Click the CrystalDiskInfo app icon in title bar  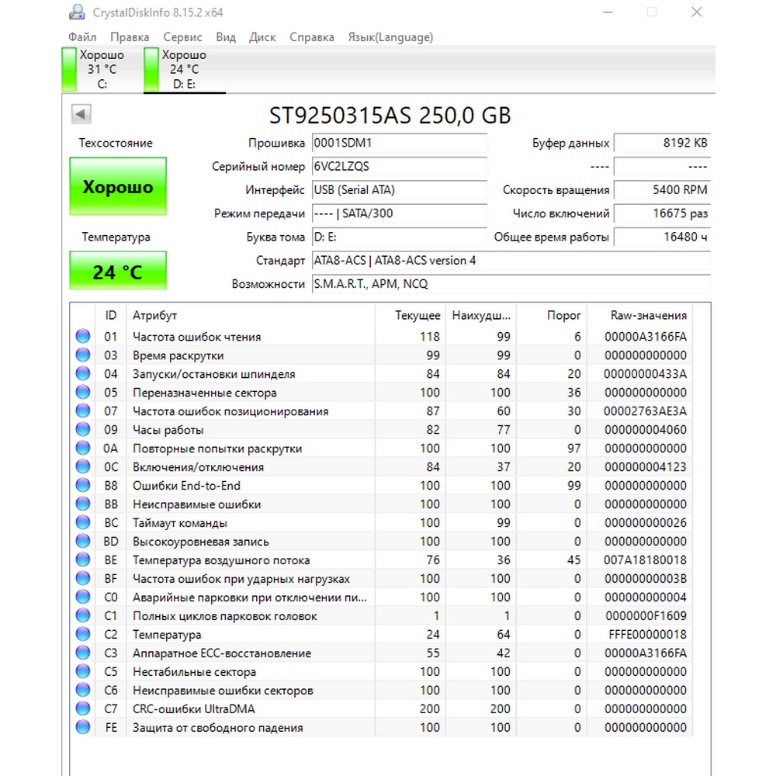[x=77, y=12]
